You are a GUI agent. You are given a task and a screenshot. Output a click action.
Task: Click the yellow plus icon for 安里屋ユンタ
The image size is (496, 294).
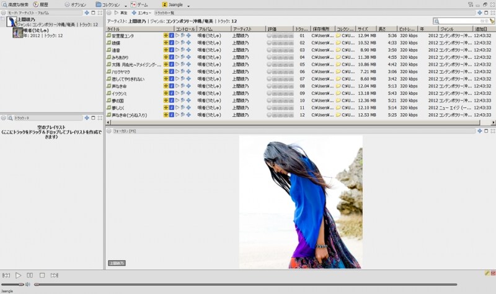pyautogui.click(x=166, y=36)
